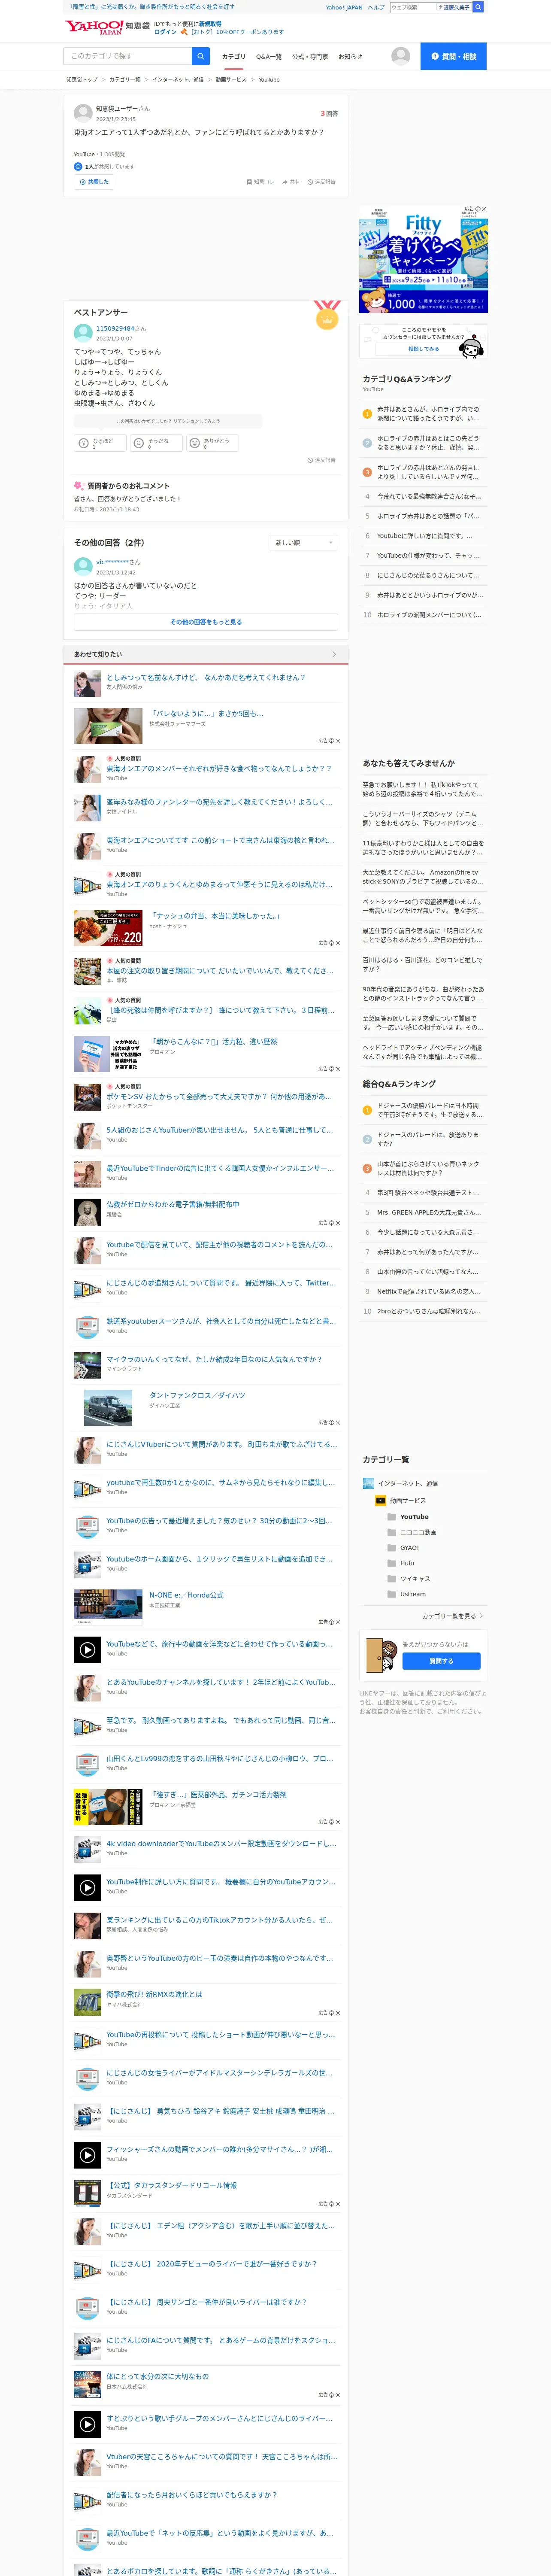Click the YouTube folder icon in category list
Viewport: 551px width, 2576px height.
coord(392,1516)
